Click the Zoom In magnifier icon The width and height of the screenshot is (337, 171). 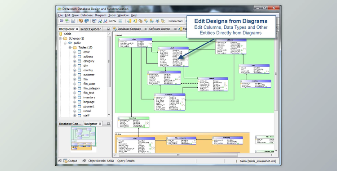(x=100, y=21)
